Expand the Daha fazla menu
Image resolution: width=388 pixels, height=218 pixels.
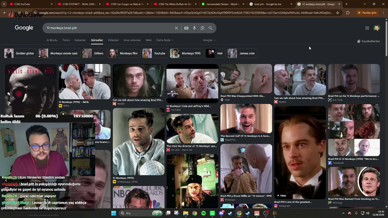point(165,40)
